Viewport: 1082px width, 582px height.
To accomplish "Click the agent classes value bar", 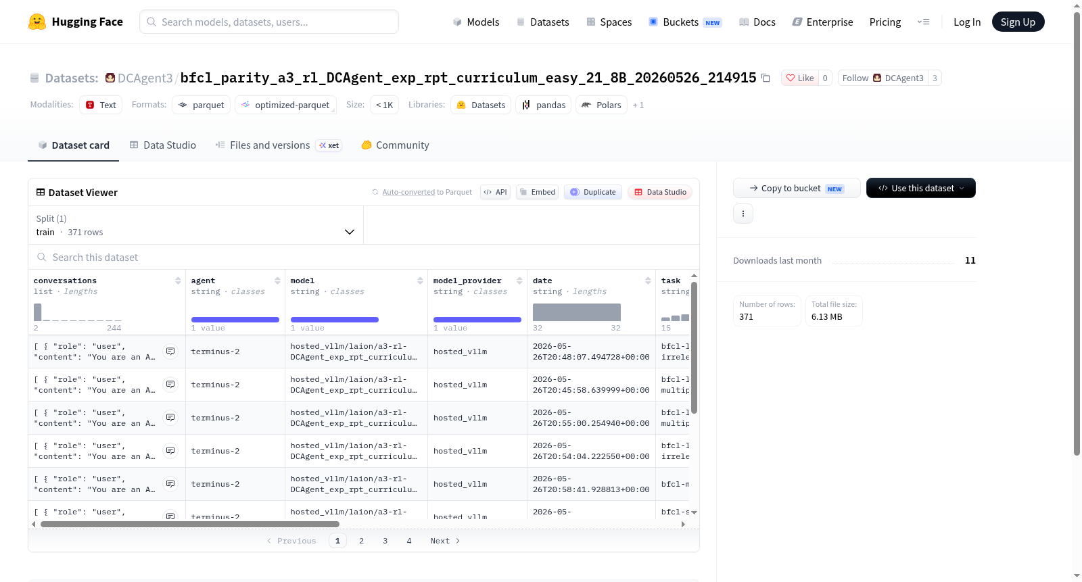I will click(x=235, y=320).
